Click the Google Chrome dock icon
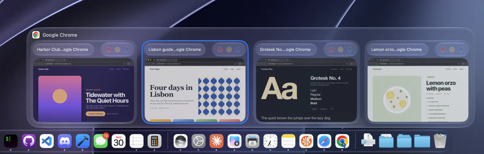This screenshot has height=154, width=484. pyautogui.click(x=342, y=141)
